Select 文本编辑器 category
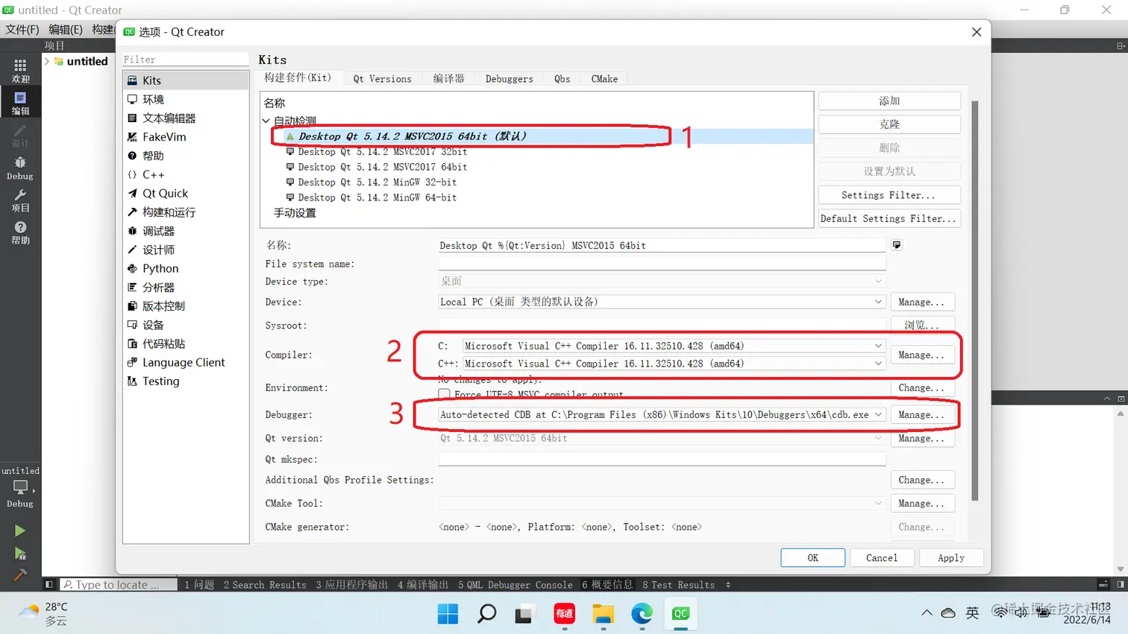This screenshot has width=1128, height=634. coord(186,118)
